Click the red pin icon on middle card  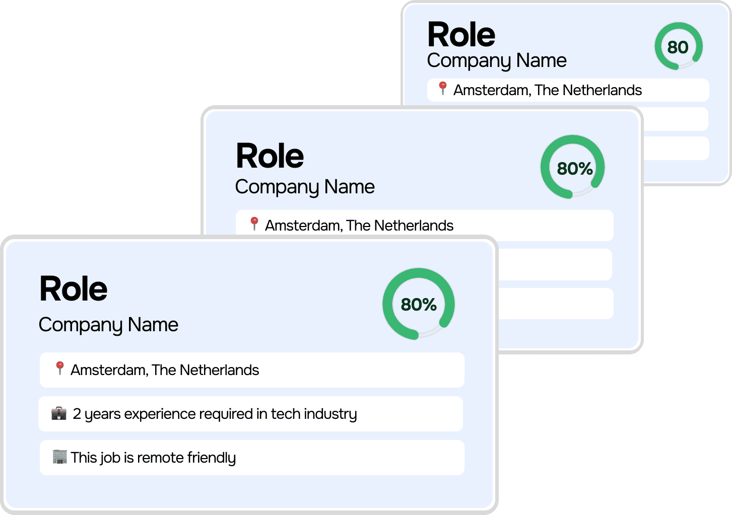[254, 224]
